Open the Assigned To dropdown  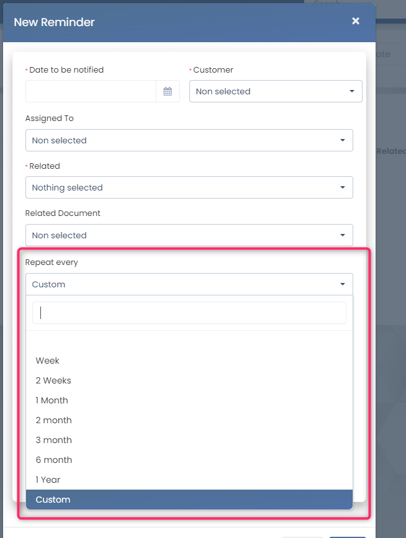point(189,140)
